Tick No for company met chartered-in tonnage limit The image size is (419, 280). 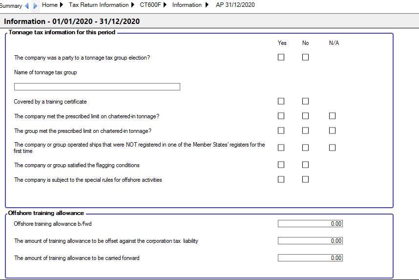305,116
